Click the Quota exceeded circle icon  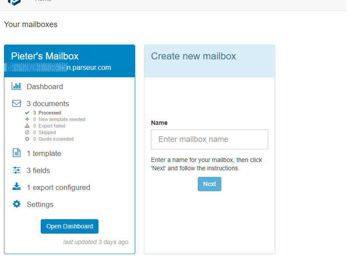(27, 139)
